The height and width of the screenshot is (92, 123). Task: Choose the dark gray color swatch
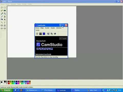click(x=7, y=82)
